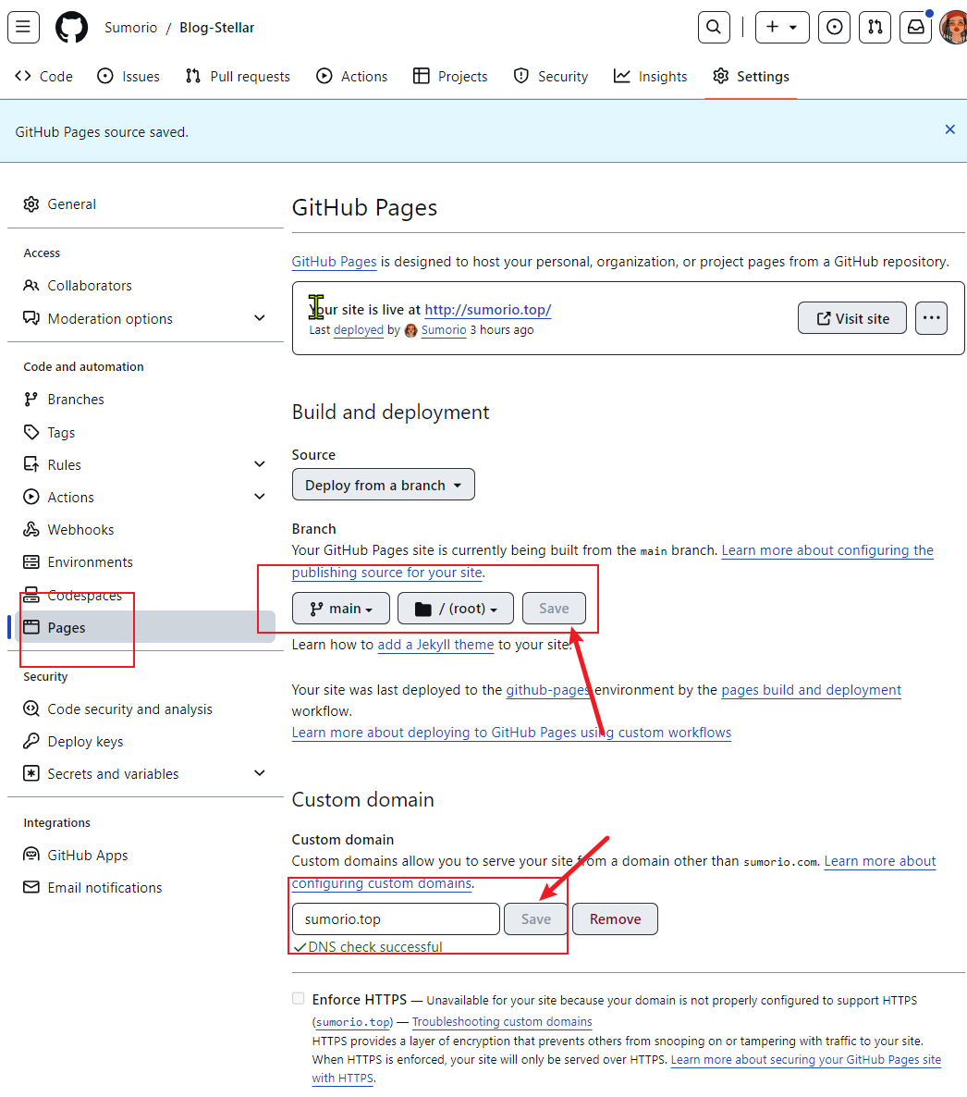Open Tags settings in sidebar
Screen dimensions: 967x1097
click(145, 432)
